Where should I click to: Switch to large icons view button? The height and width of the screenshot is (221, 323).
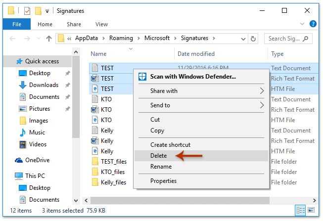coord(311,210)
